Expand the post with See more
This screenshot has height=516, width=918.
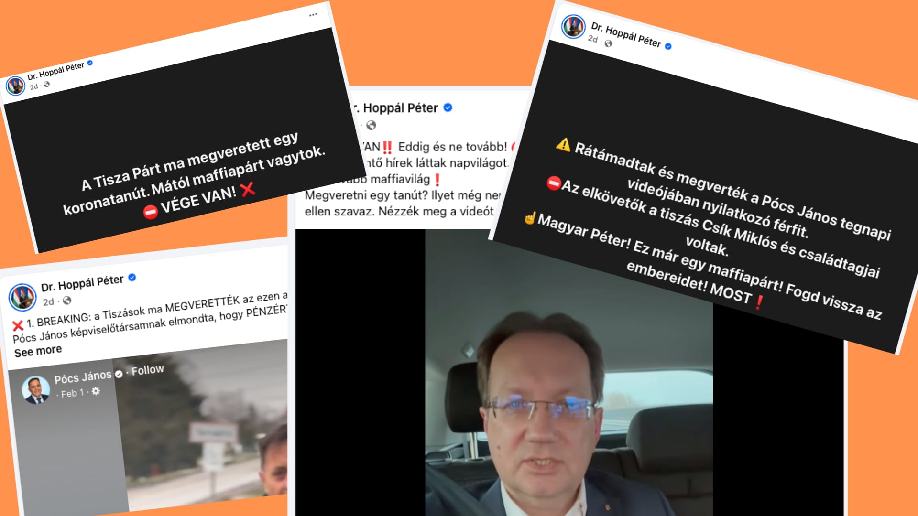tap(38, 351)
